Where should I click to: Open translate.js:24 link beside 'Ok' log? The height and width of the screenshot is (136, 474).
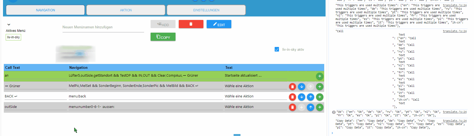[x=455, y=112]
